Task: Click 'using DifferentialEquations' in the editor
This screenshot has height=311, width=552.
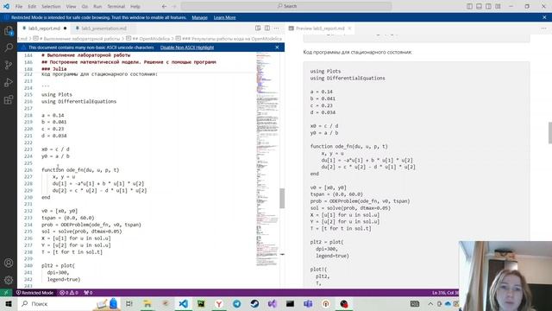Action: click(x=78, y=101)
